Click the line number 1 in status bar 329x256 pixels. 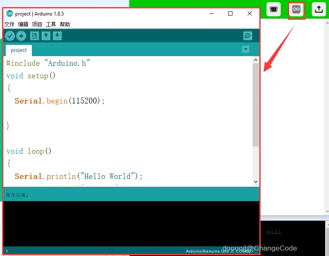[7, 251]
